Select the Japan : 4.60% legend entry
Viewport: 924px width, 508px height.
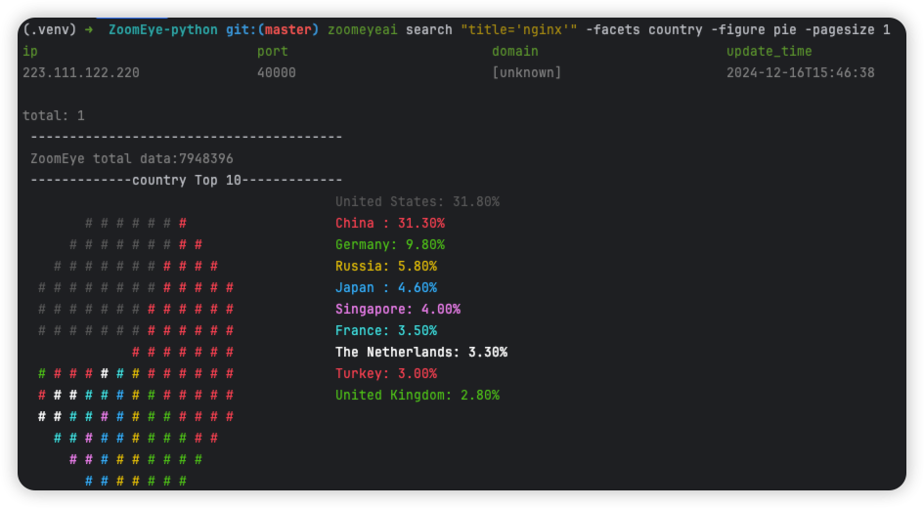pyautogui.click(x=386, y=288)
